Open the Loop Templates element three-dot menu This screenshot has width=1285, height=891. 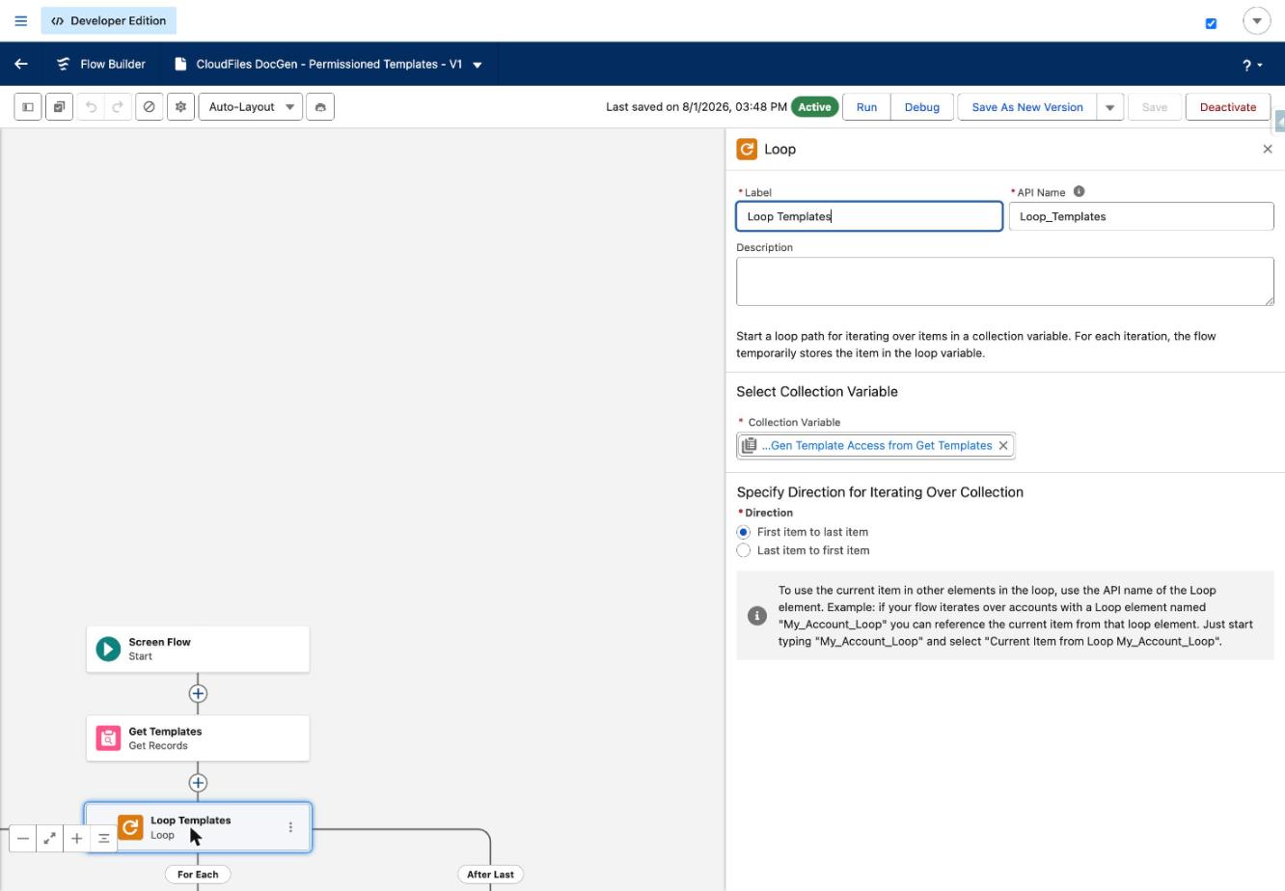tap(290, 827)
